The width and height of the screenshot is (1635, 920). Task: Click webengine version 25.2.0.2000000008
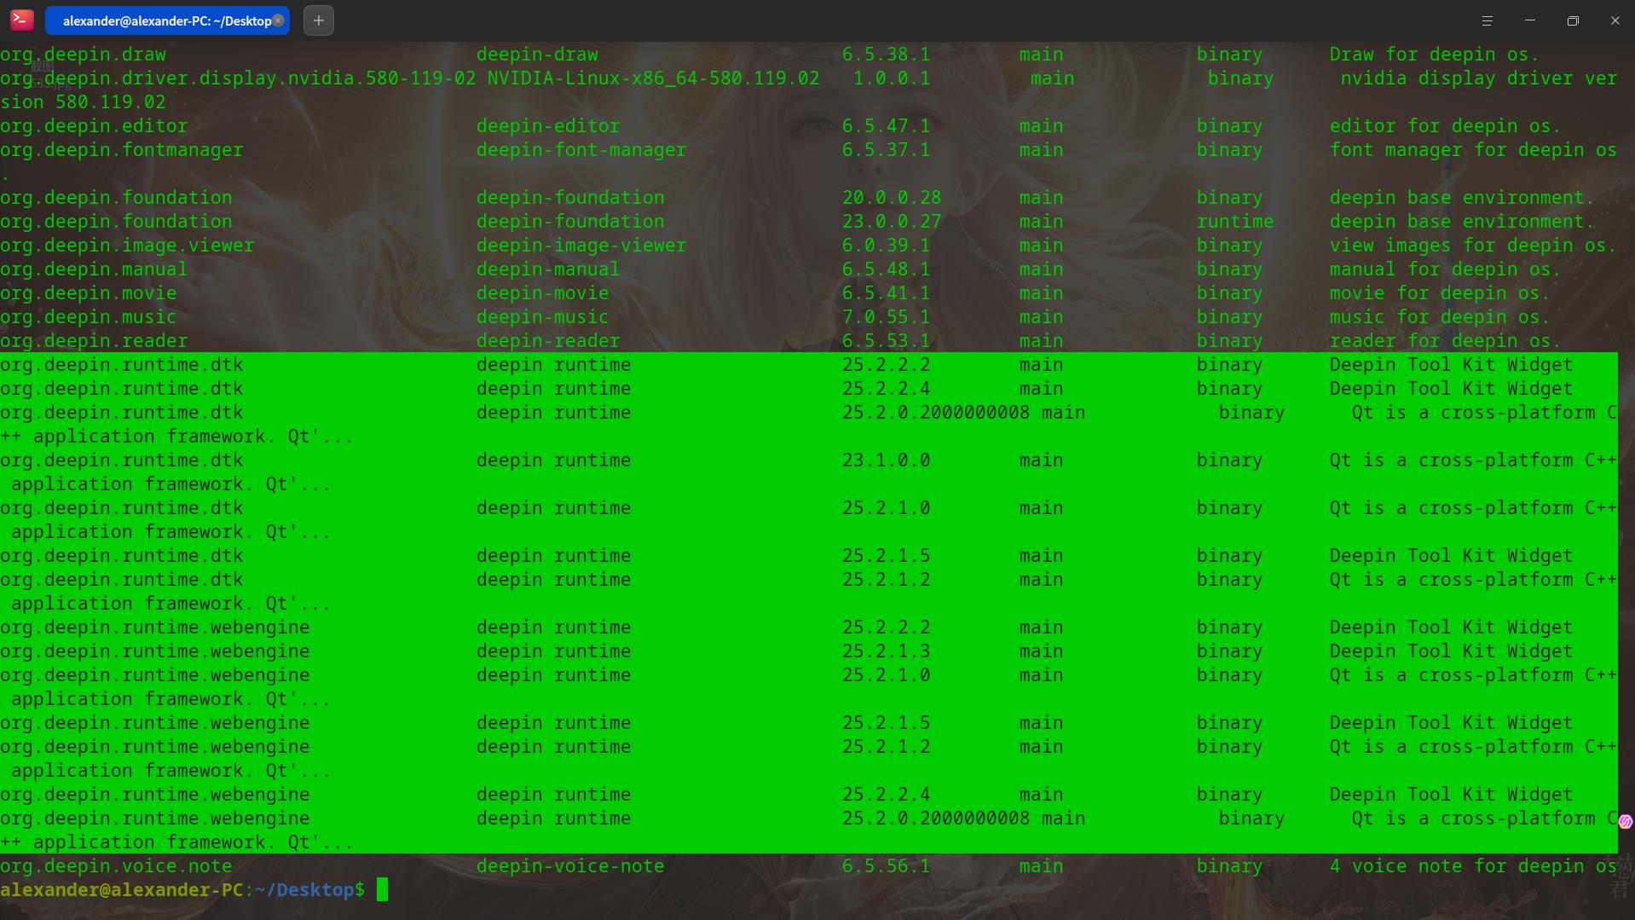(936, 819)
